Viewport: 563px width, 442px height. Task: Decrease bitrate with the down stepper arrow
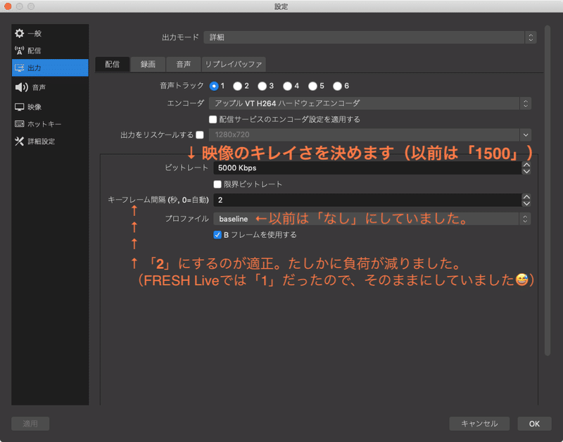526,171
